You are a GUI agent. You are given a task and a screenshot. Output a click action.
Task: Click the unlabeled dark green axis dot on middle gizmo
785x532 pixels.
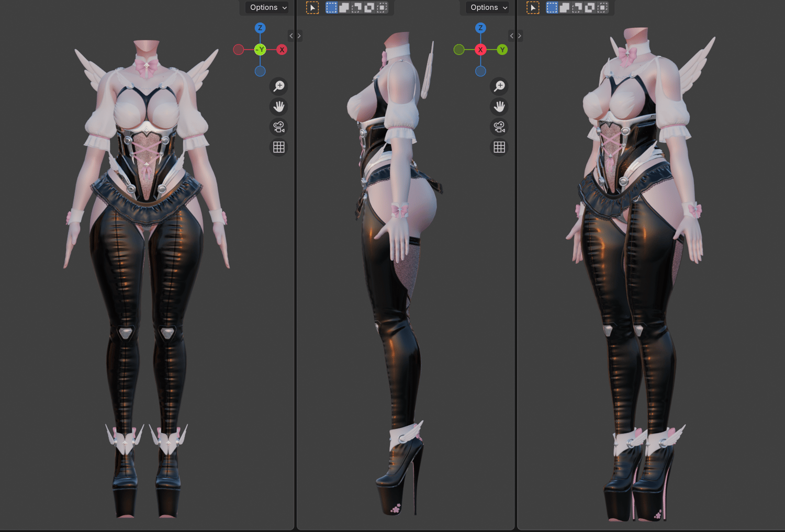point(459,50)
